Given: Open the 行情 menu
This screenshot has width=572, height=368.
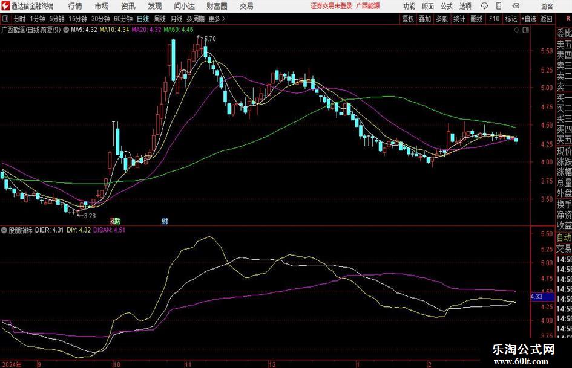Looking at the screenshot, I should [75, 6].
